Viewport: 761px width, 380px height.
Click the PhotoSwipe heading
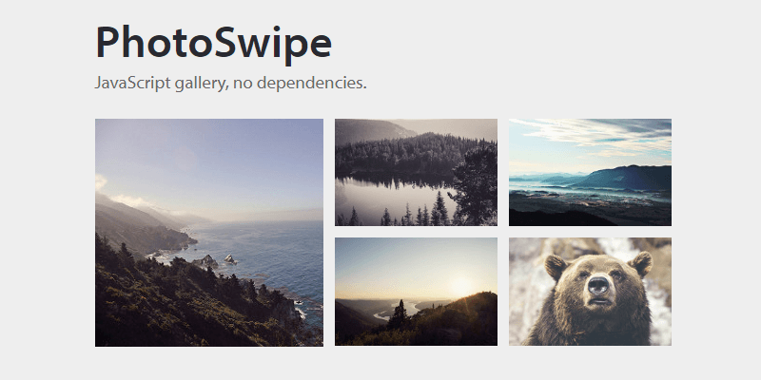213,43
